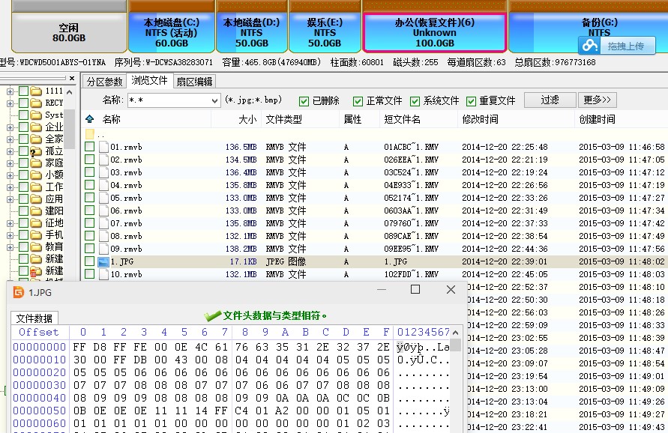Viewport: 668px width, 433px height.
Task: Open the 名称 filter dropdown
Action: (214, 101)
